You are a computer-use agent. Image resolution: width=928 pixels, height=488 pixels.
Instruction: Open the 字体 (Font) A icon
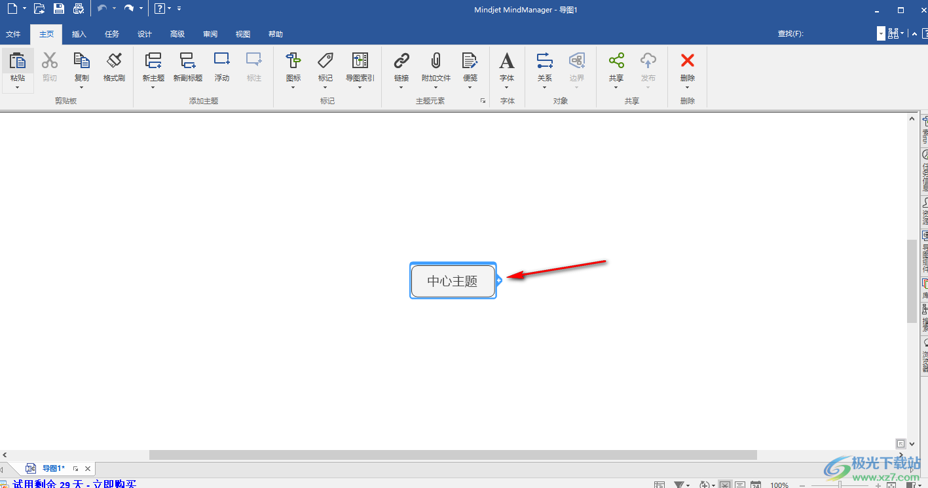(x=507, y=61)
